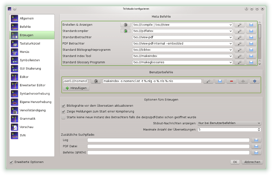Move nomencl user command down
Screen dimensions: 272x175
click(255, 81)
